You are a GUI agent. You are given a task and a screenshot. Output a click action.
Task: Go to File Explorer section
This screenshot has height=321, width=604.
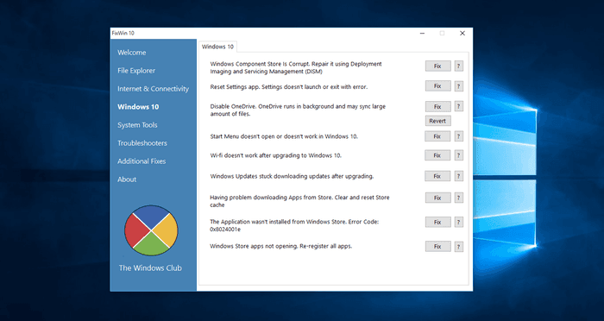click(x=136, y=71)
